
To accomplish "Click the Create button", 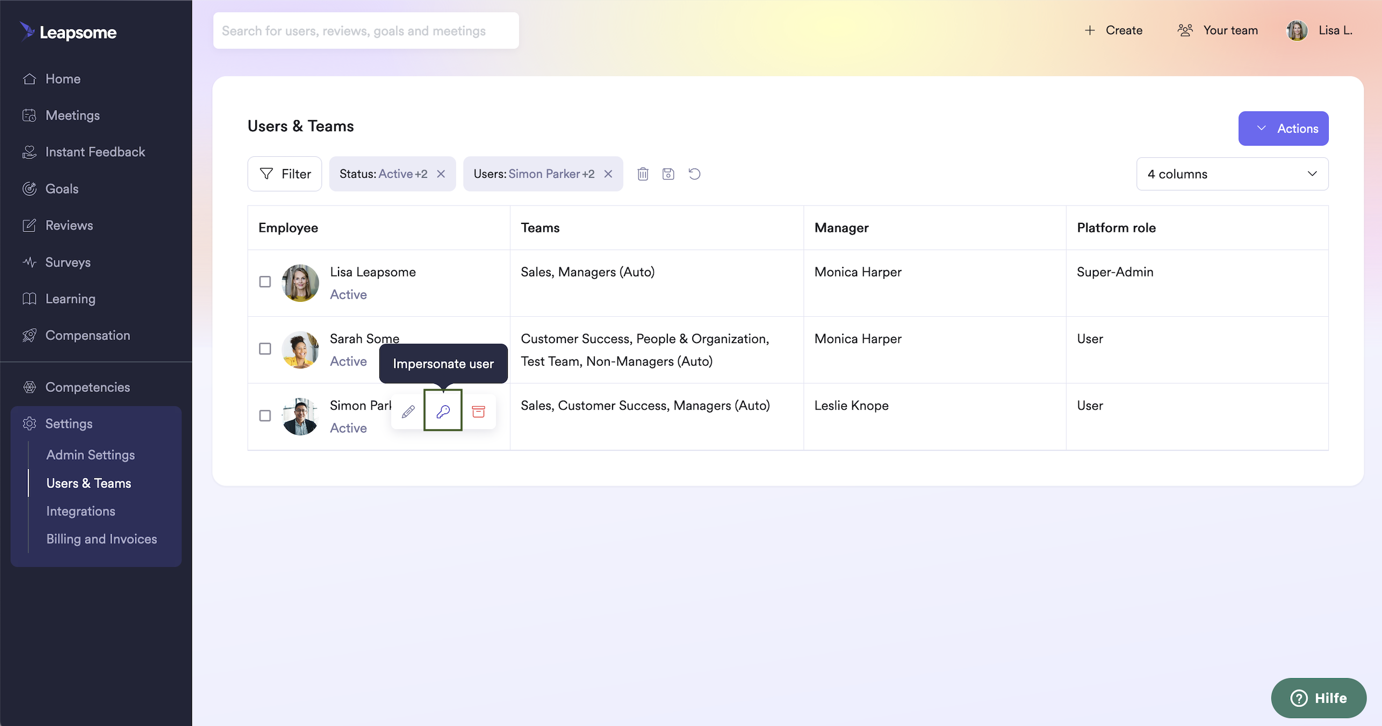I will [x=1113, y=31].
